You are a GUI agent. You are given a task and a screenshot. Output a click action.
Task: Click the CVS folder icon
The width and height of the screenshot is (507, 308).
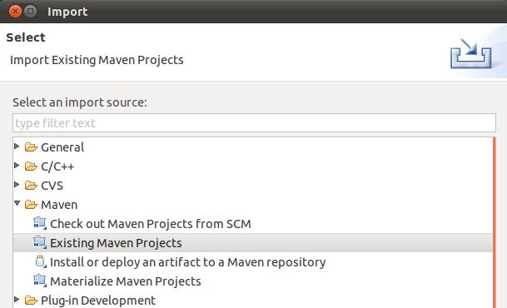[31, 186]
